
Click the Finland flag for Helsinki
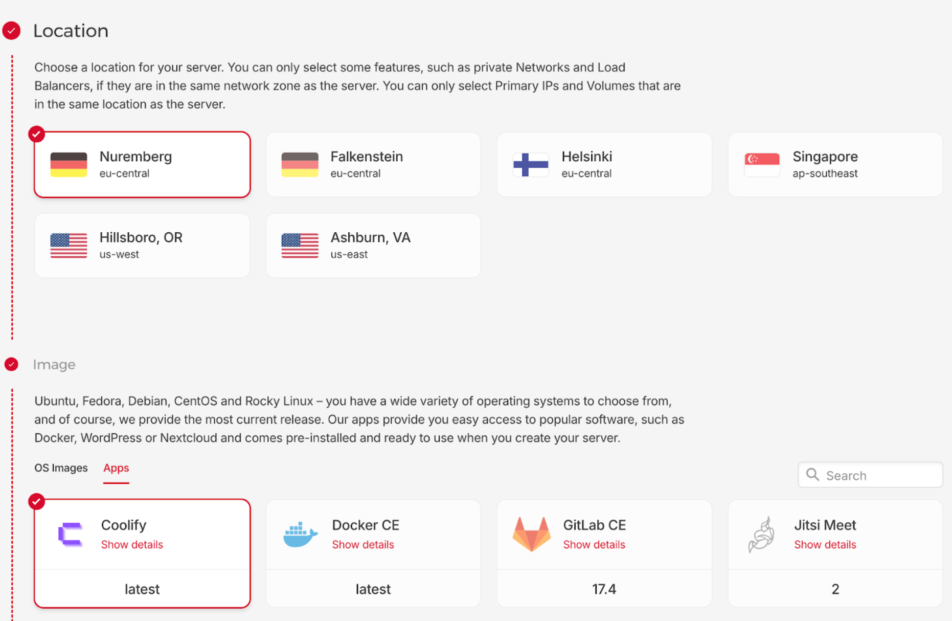[531, 165]
